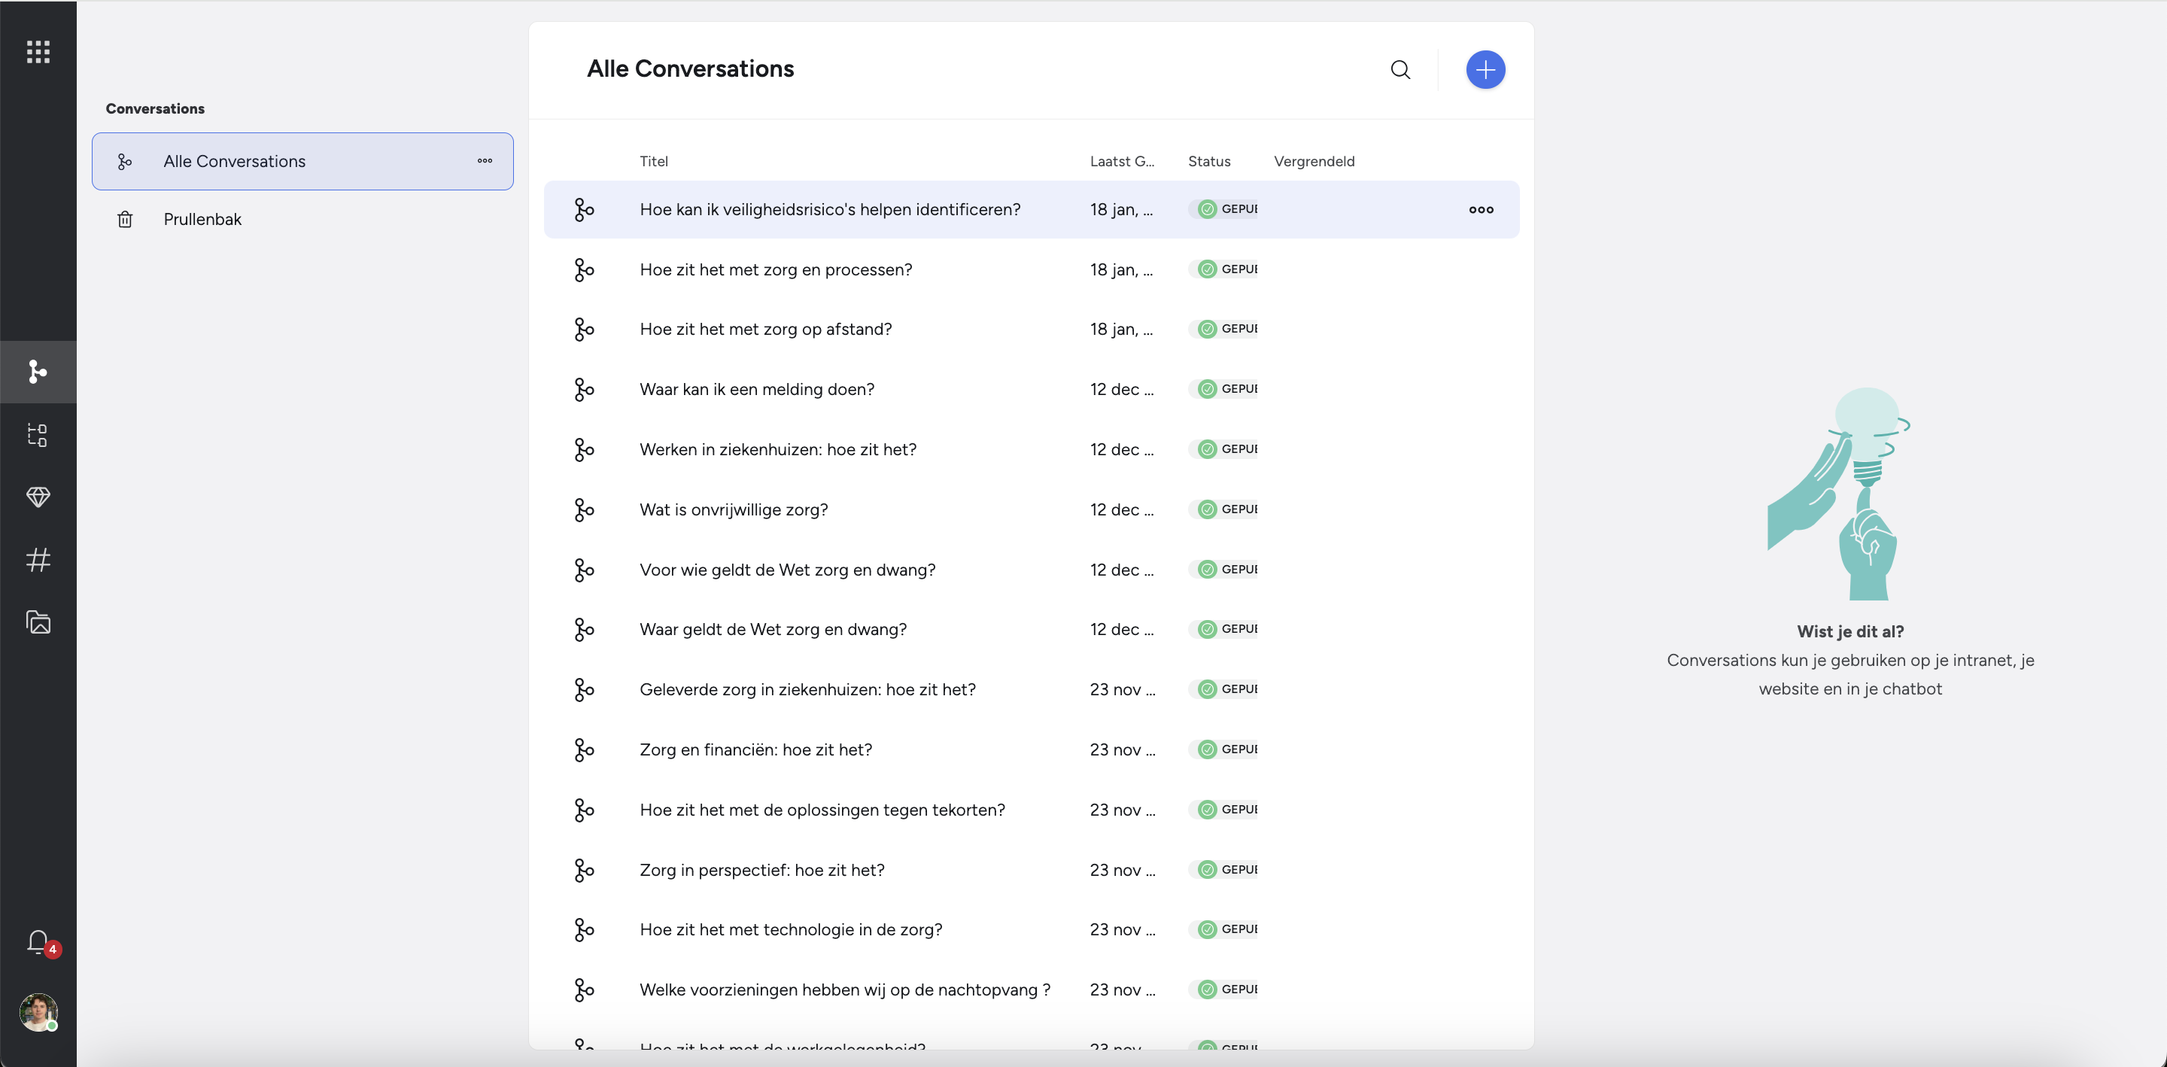Open the media library icon in the sidebar
Screen dimensions: 2167x1067
coord(38,623)
